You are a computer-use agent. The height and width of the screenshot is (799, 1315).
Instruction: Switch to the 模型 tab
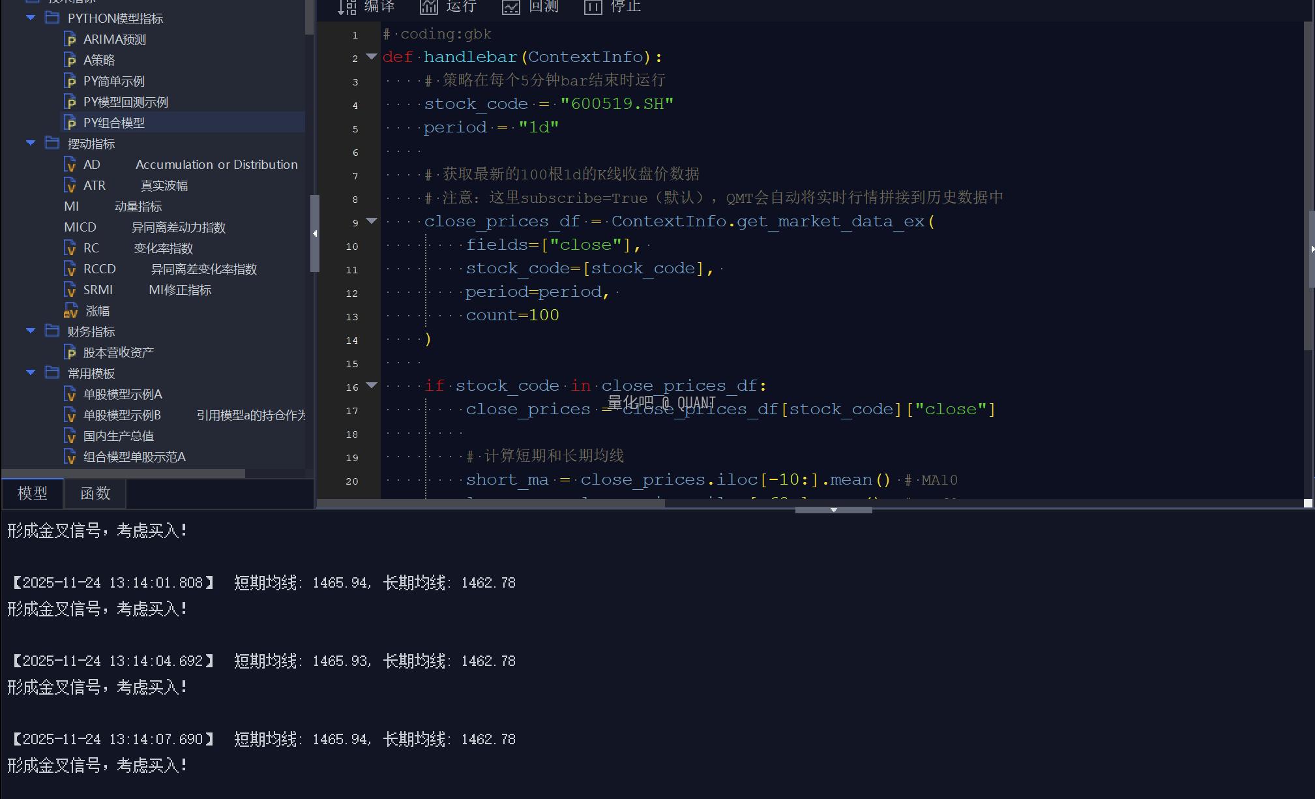[33, 493]
